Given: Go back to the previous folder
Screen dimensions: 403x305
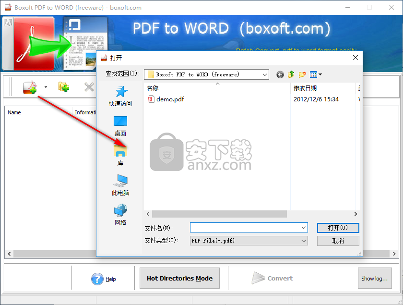Looking at the screenshot, I should coord(280,74).
